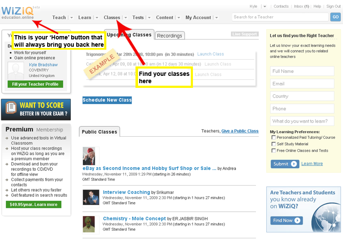Open the Kyle Bradshaw profile link
Viewport: 343px width, 240px height.
[43, 65]
